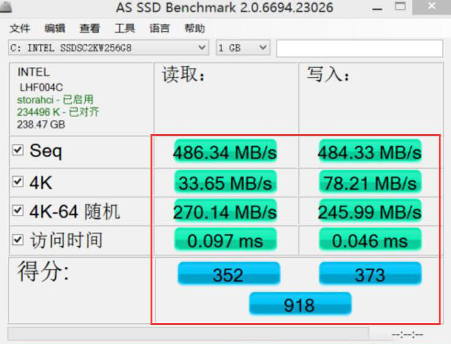Click the application icon in the title bar
This screenshot has width=451, height=344.
[x=6, y=7]
